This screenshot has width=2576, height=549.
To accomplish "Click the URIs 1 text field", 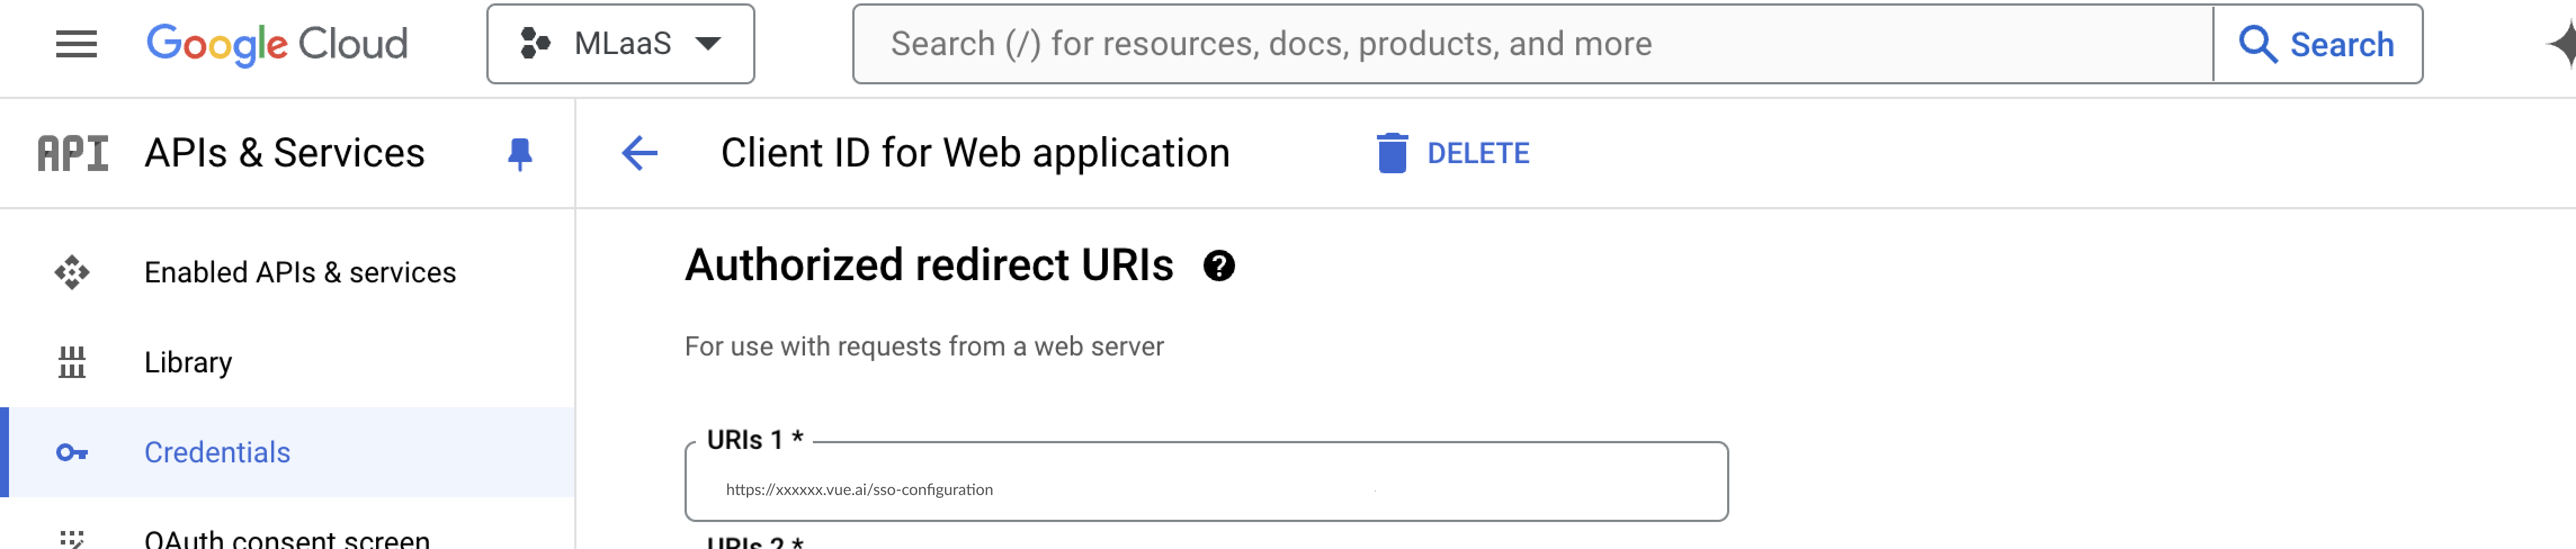I will [1205, 489].
